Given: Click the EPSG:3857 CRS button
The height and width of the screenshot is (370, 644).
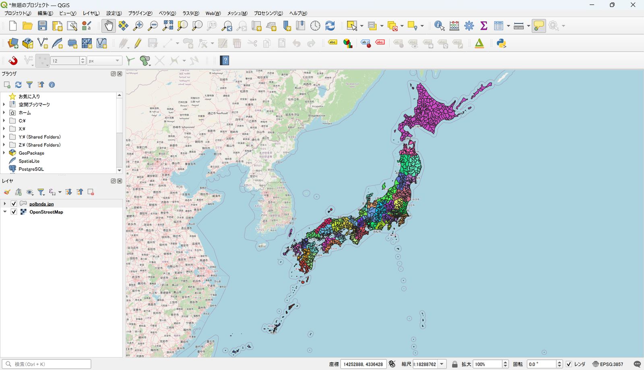Looking at the screenshot, I should click(607, 364).
